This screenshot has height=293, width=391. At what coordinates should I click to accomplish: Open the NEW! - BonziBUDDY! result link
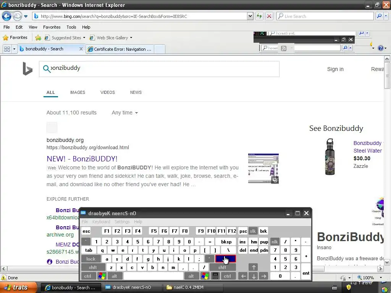pyautogui.click(x=82, y=159)
